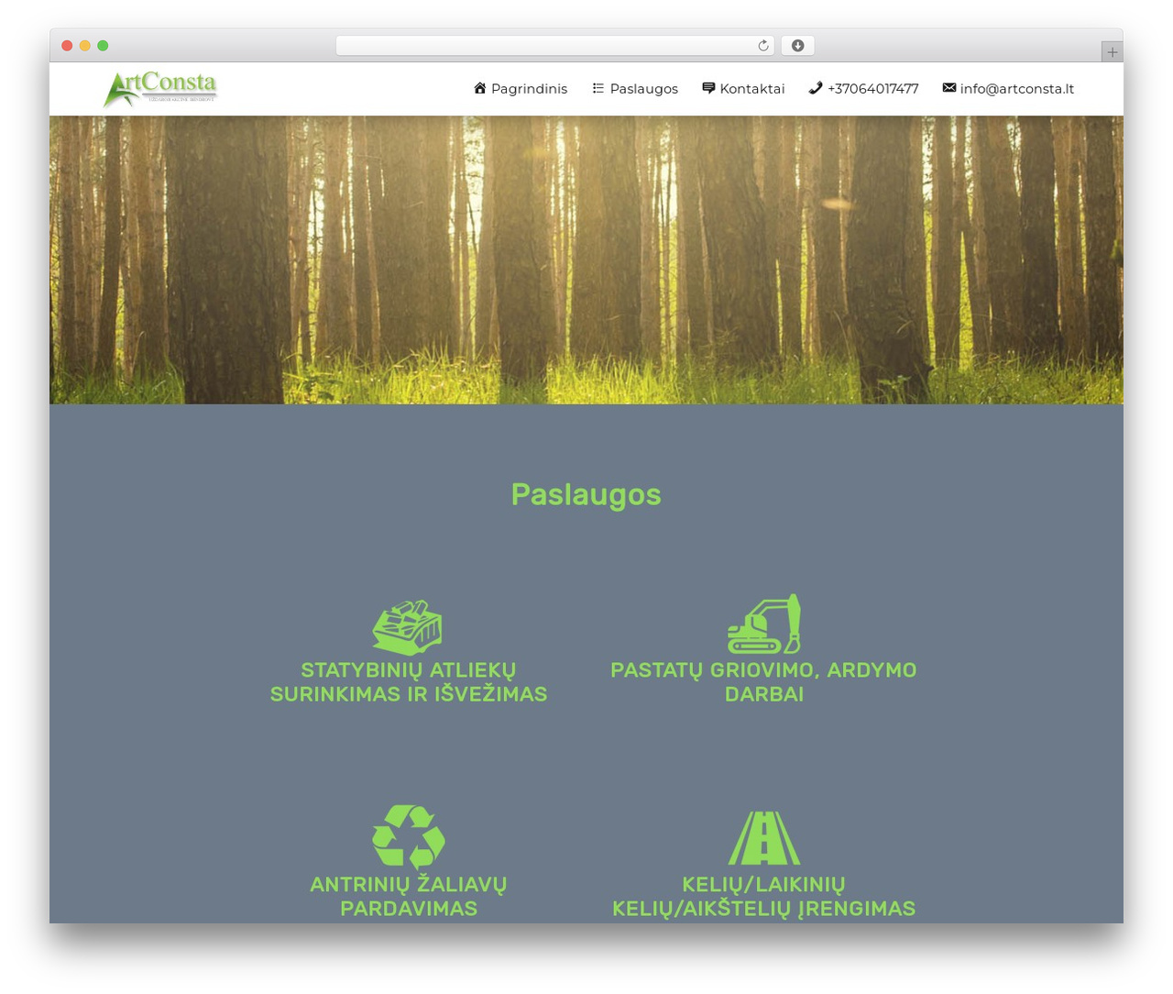Image resolution: width=1173 pixels, height=994 pixels.
Task: Close the browser window with red button
Action: tap(67, 46)
